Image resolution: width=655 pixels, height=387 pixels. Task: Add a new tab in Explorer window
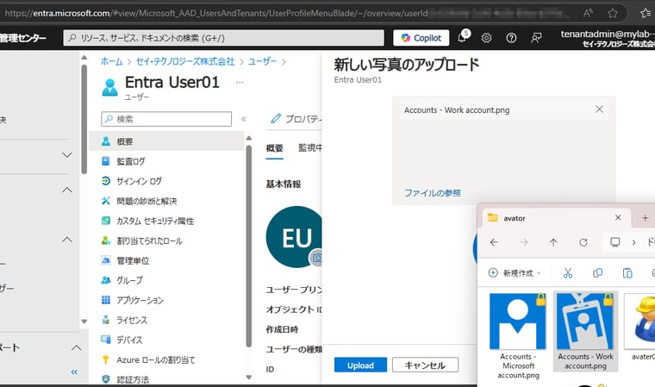(645, 218)
